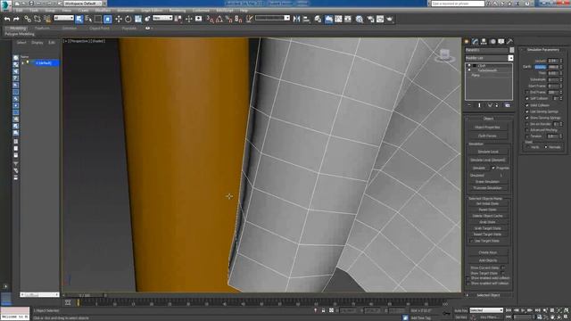
Task: Select the Normals weld radio button
Action: pos(545,147)
